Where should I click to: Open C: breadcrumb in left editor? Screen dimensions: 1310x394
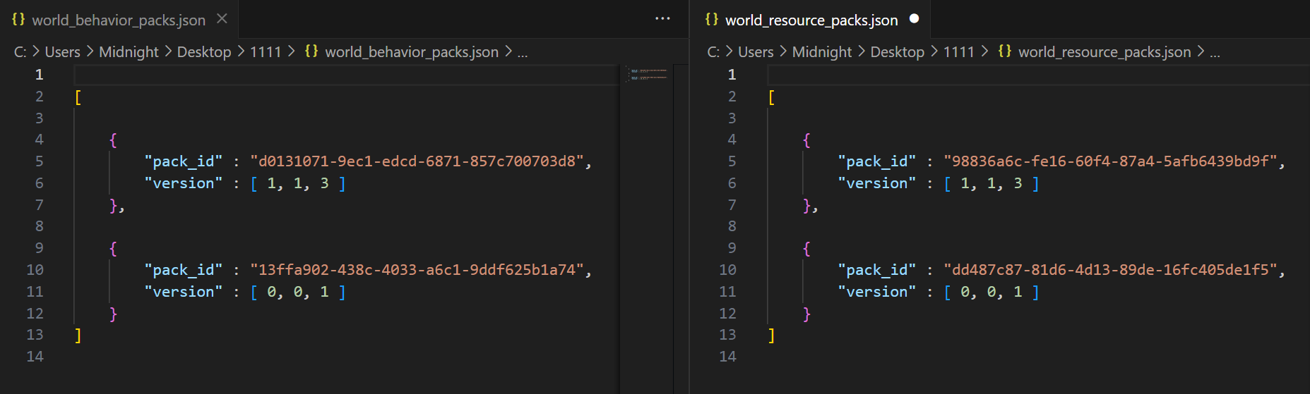point(20,52)
